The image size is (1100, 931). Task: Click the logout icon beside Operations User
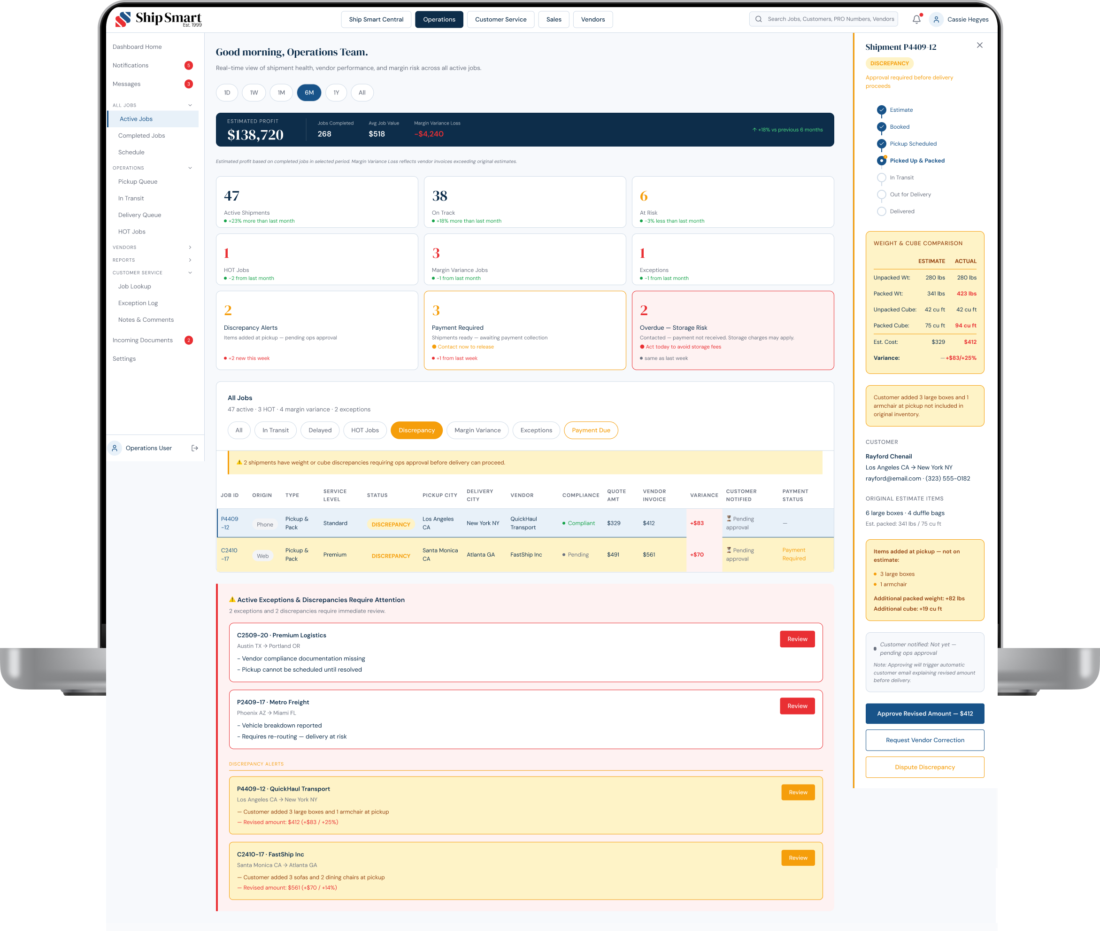[195, 448]
